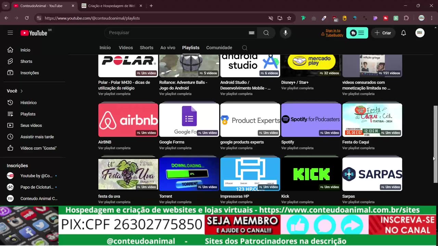
Task: Switch to the Ao vivo channel tab
Action: (168, 48)
